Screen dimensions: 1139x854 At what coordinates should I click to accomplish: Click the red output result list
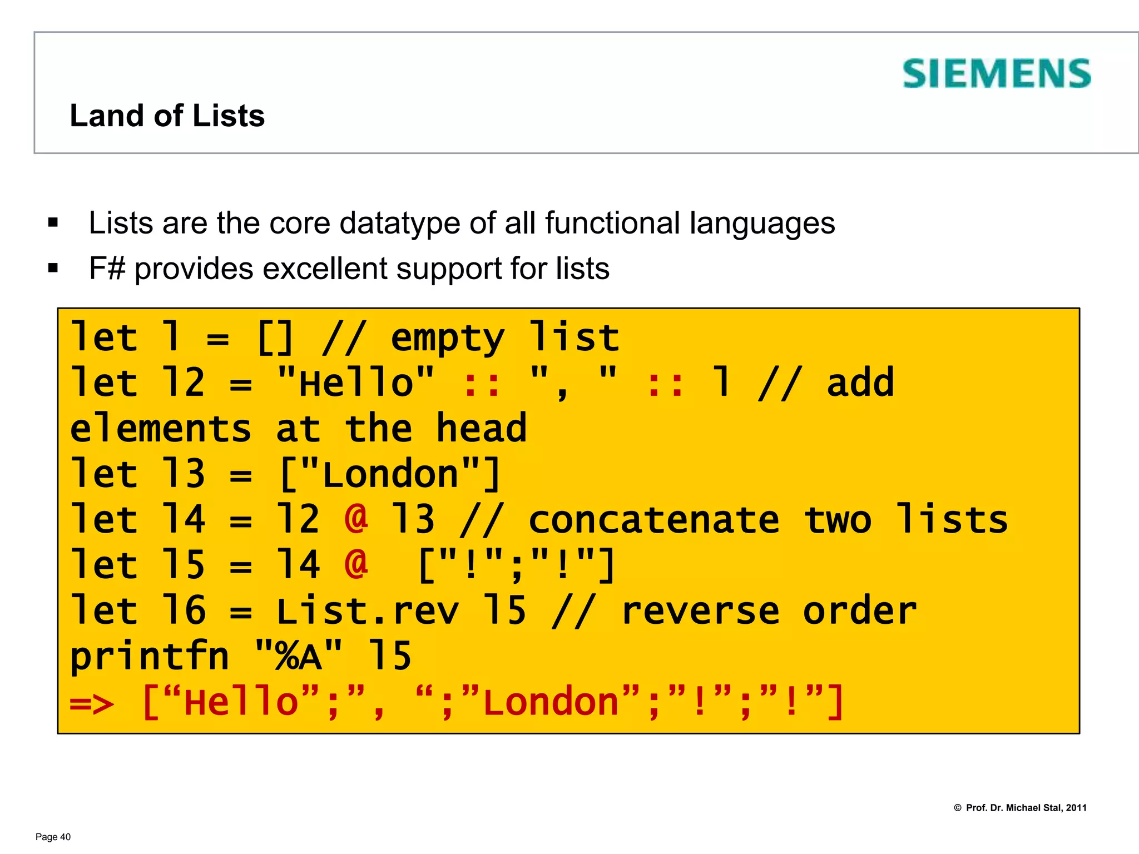[x=493, y=702]
